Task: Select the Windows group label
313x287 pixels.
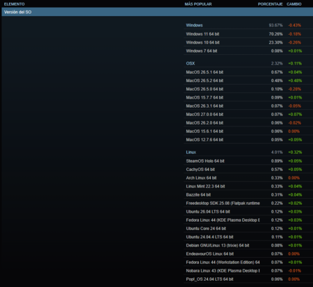Action: coord(194,25)
